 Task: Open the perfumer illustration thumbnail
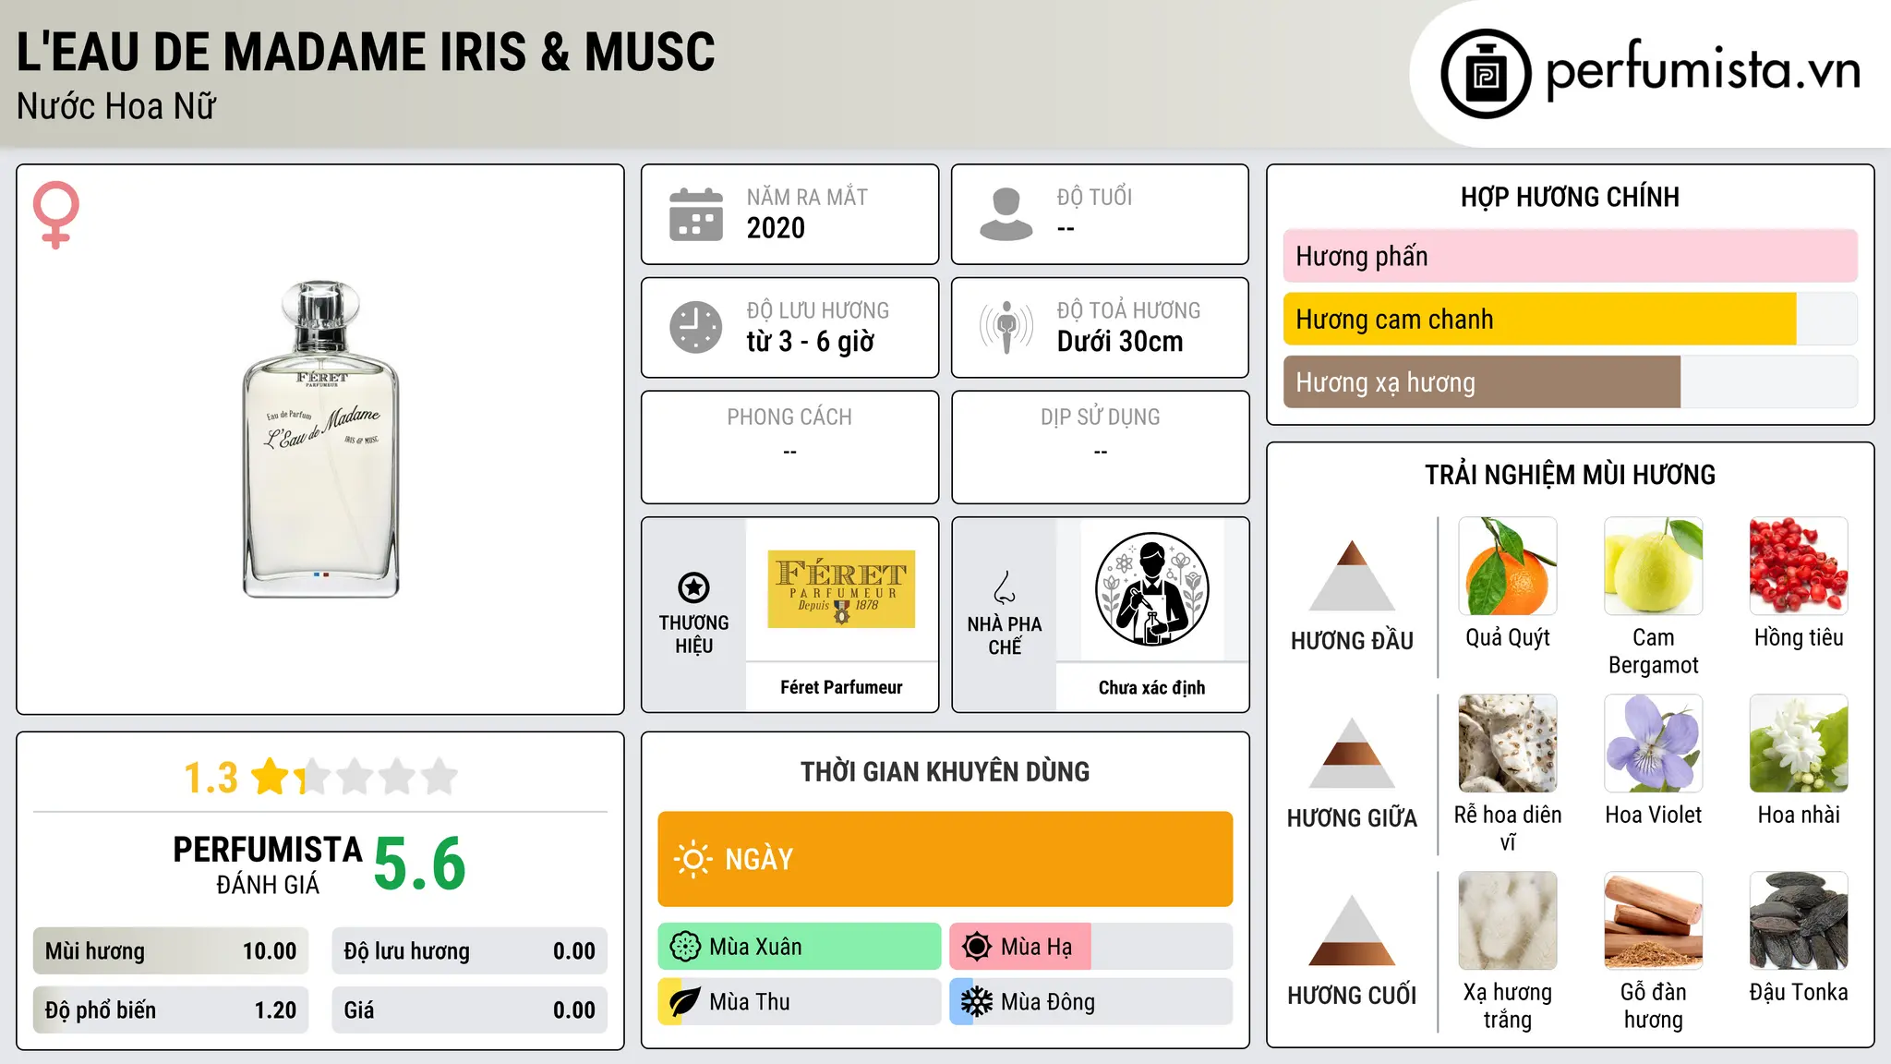tap(1152, 589)
